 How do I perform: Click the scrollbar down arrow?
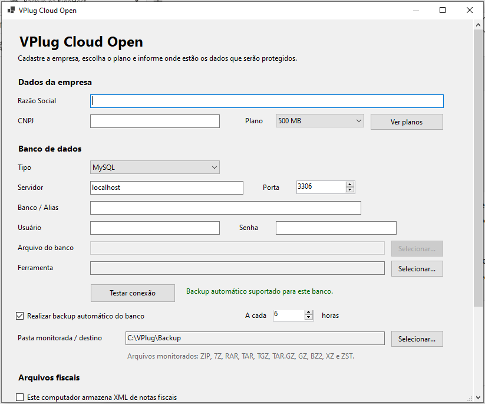pyautogui.click(x=478, y=397)
